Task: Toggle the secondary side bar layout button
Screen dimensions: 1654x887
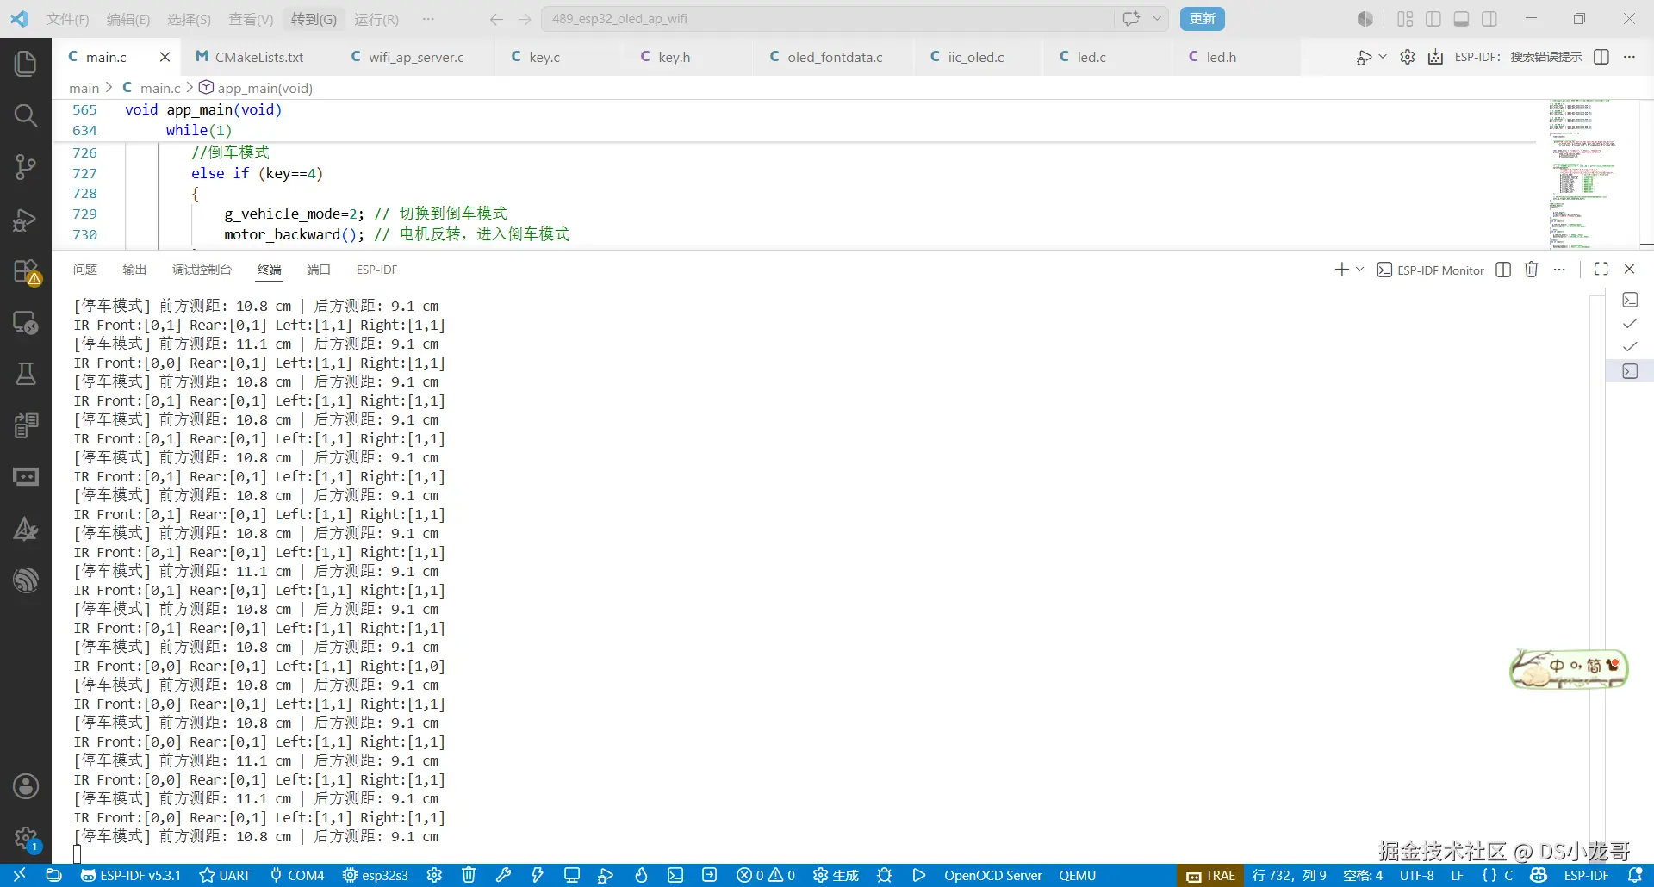Action: coord(1489,19)
